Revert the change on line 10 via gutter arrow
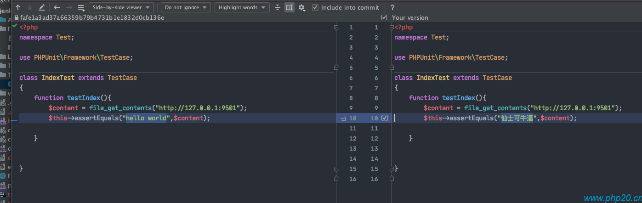This screenshot has height=203, width=642. (343, 118)
